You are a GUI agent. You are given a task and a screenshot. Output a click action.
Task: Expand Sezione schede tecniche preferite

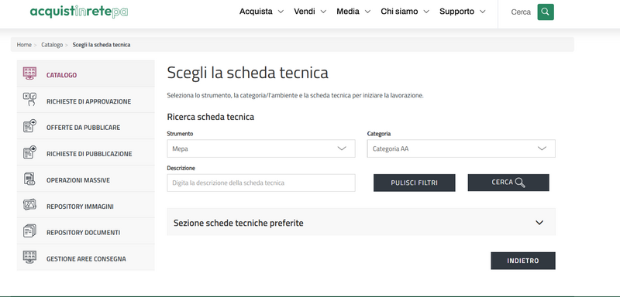(x=361, y=222)
